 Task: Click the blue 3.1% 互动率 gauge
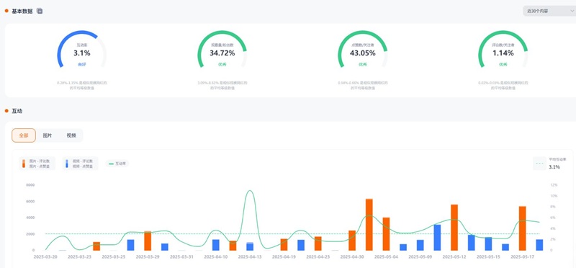82,50
